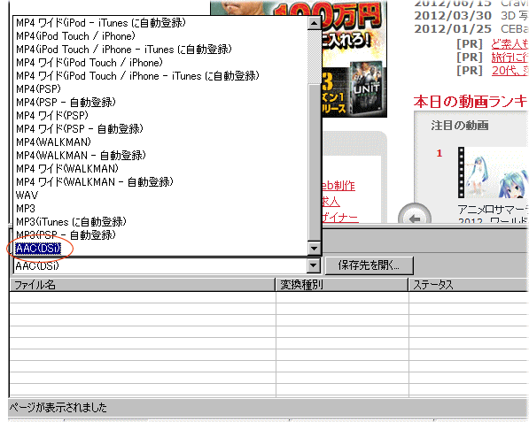
Task: Select highlighted AAC(DSi) list entry
Action: tap(38, 249)
